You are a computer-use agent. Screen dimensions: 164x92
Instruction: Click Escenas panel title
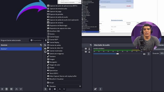4,45
